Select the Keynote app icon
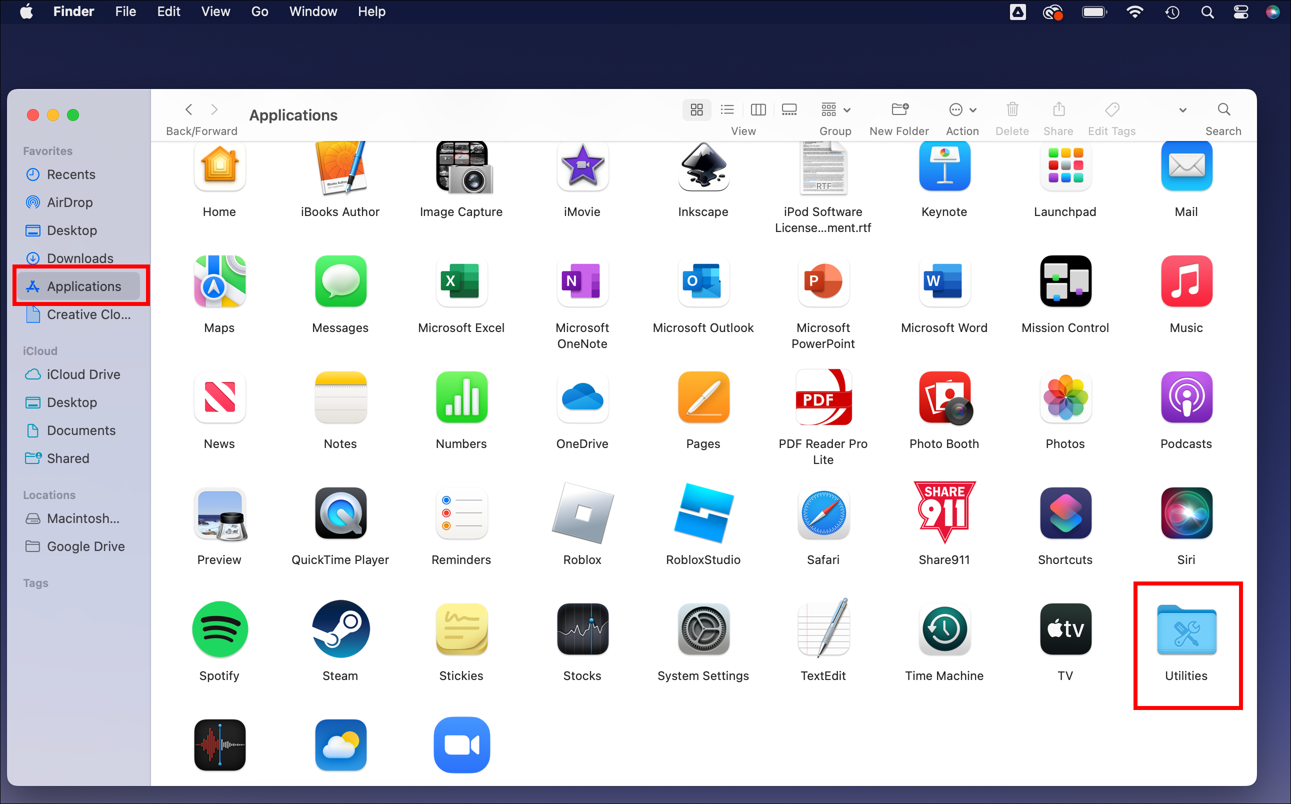 [944, 166]
